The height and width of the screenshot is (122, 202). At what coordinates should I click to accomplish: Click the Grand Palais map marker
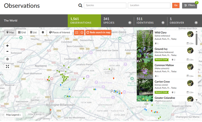click(x=96, y=82)
